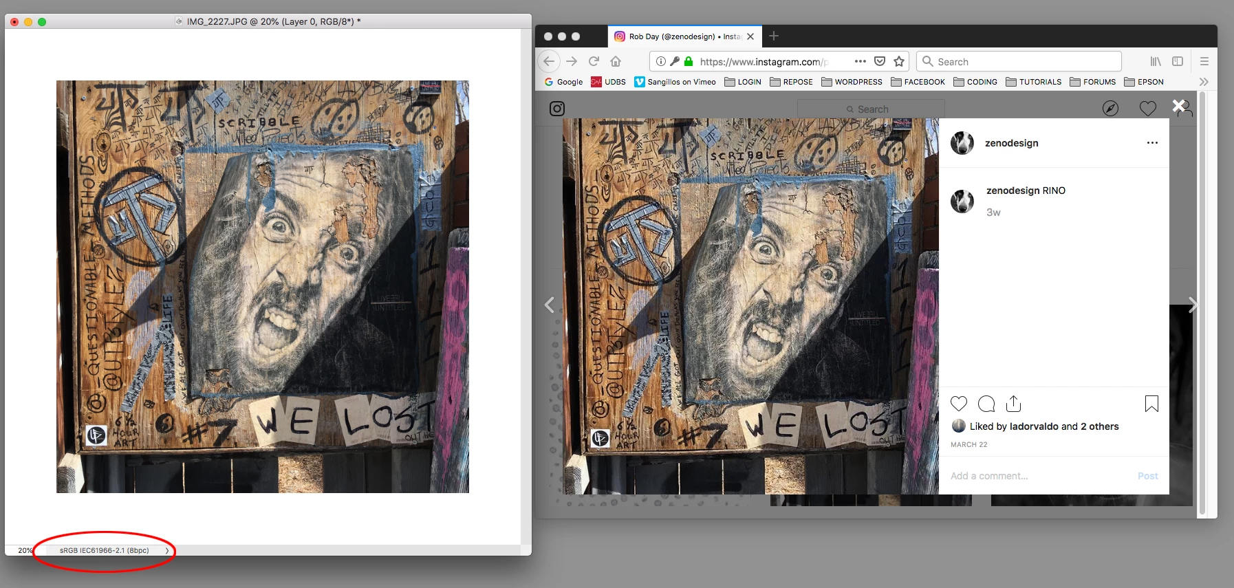
Task: Open Instagram activity heart icon in header
Action: (1147, 109)
